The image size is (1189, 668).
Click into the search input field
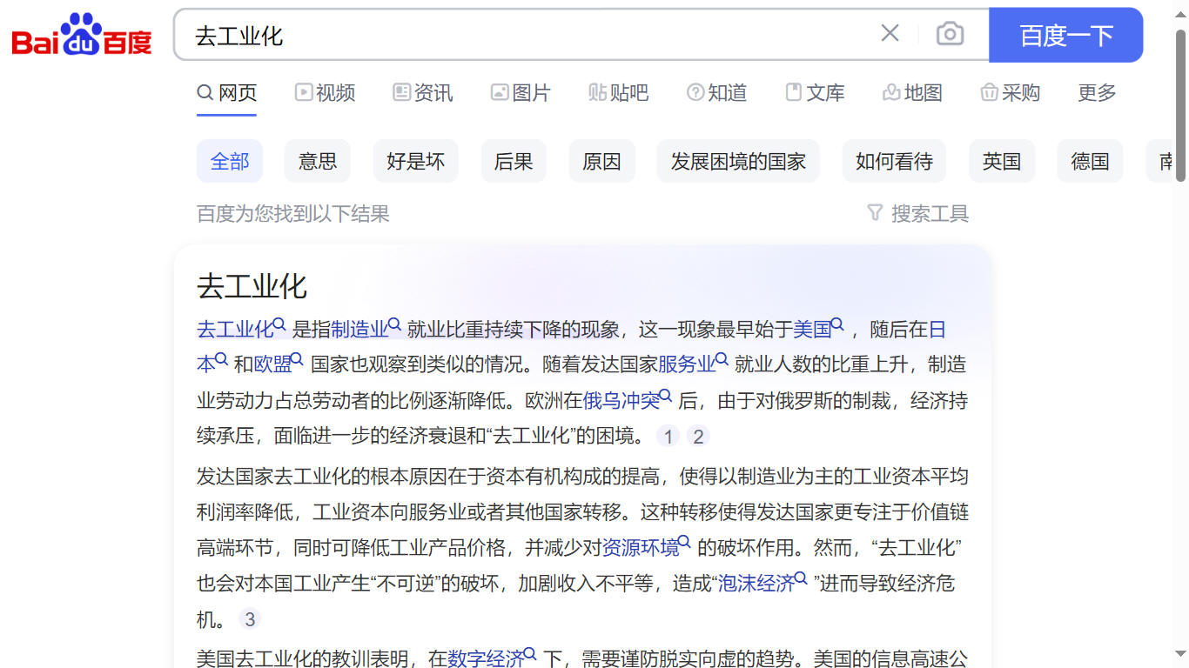pyautogui.click(x=522, y=35)
